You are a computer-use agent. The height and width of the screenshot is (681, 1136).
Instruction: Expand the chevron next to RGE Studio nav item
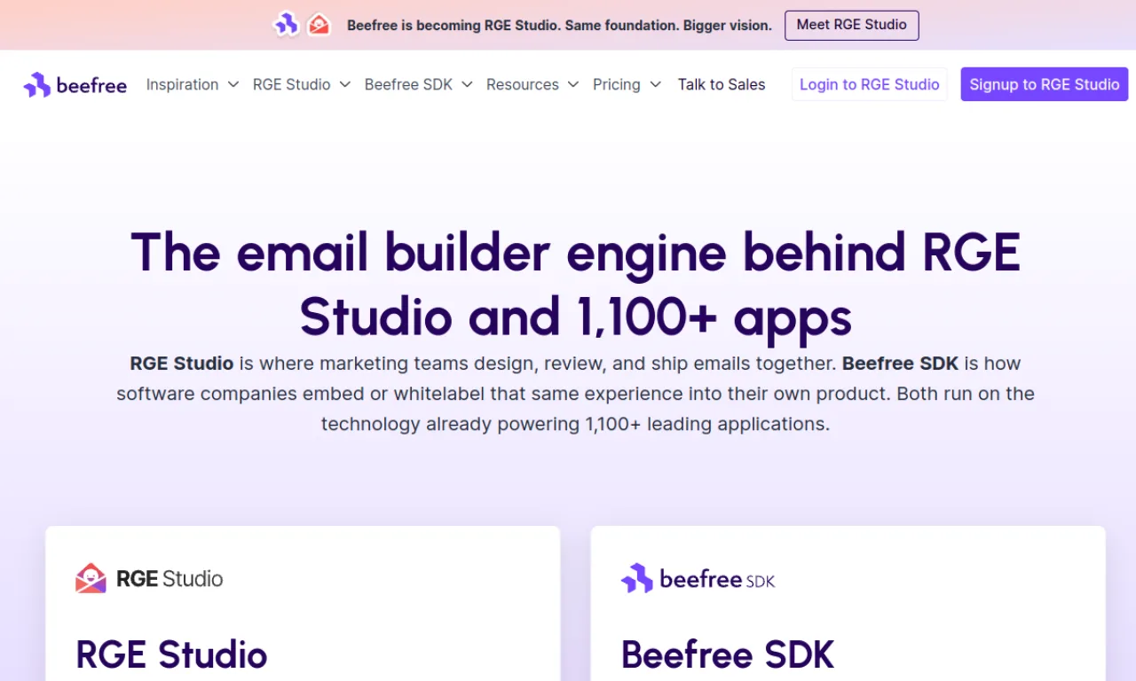click(345, 85)
